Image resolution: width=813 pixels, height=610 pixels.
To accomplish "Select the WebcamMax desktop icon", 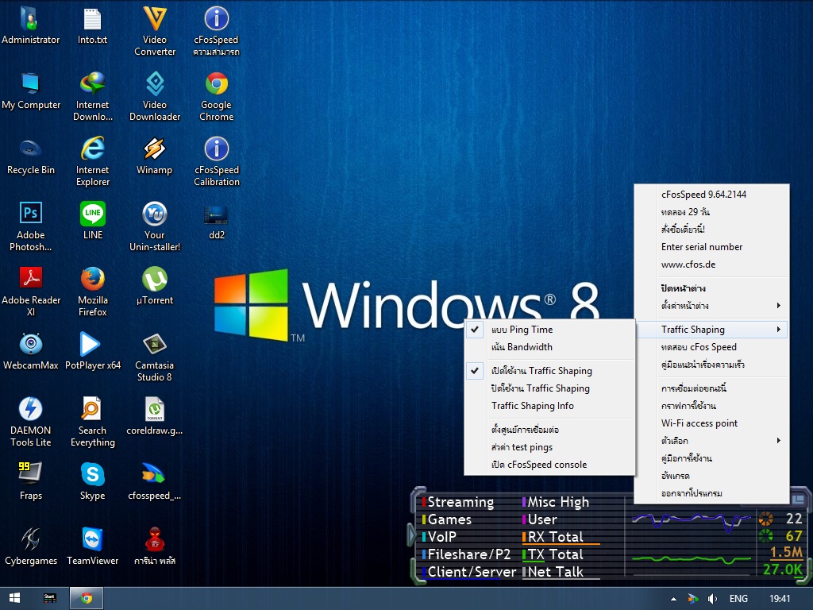I will tap(31, 345).
